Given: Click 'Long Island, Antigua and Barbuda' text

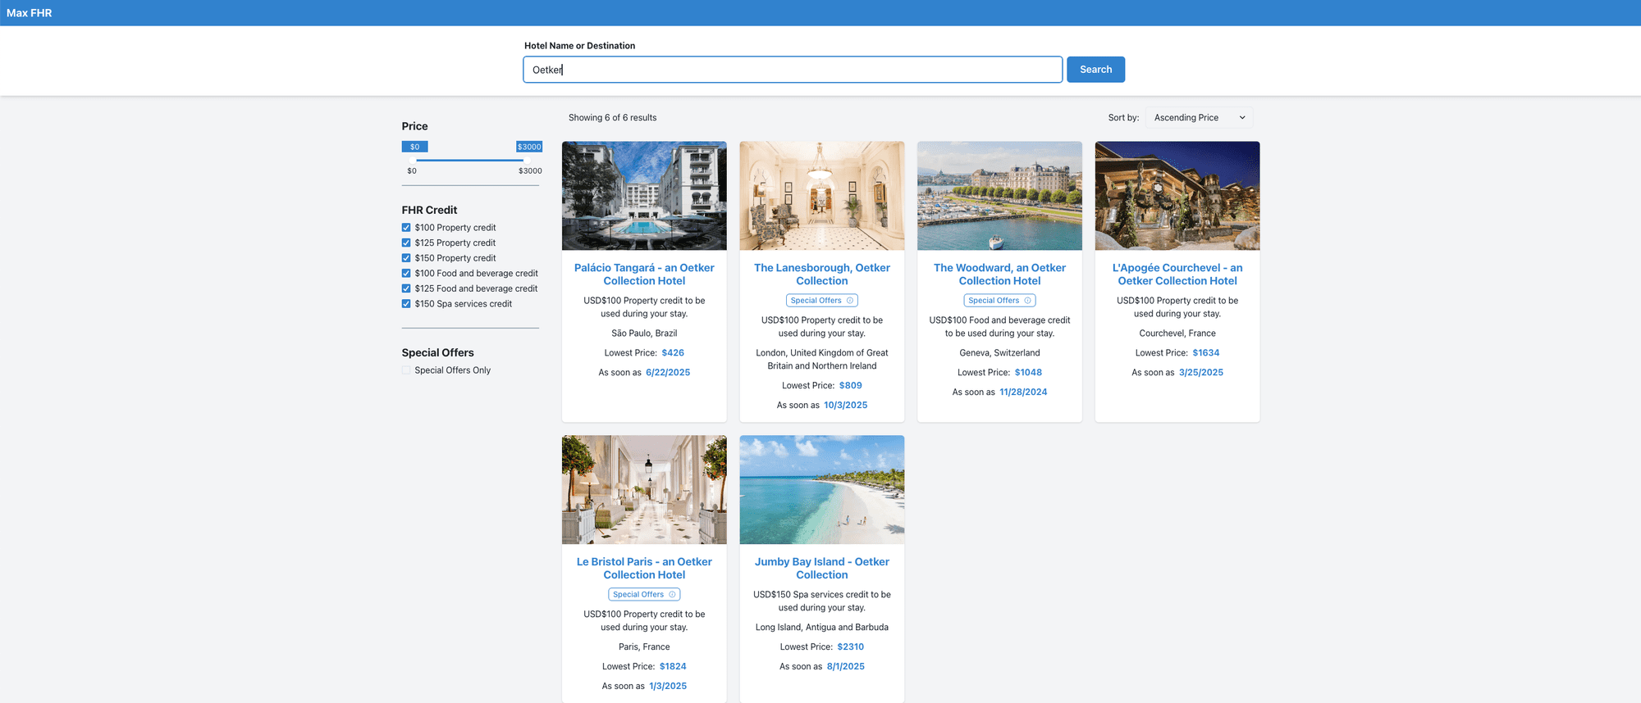Looking at the screenshot, I should point(822,628).
